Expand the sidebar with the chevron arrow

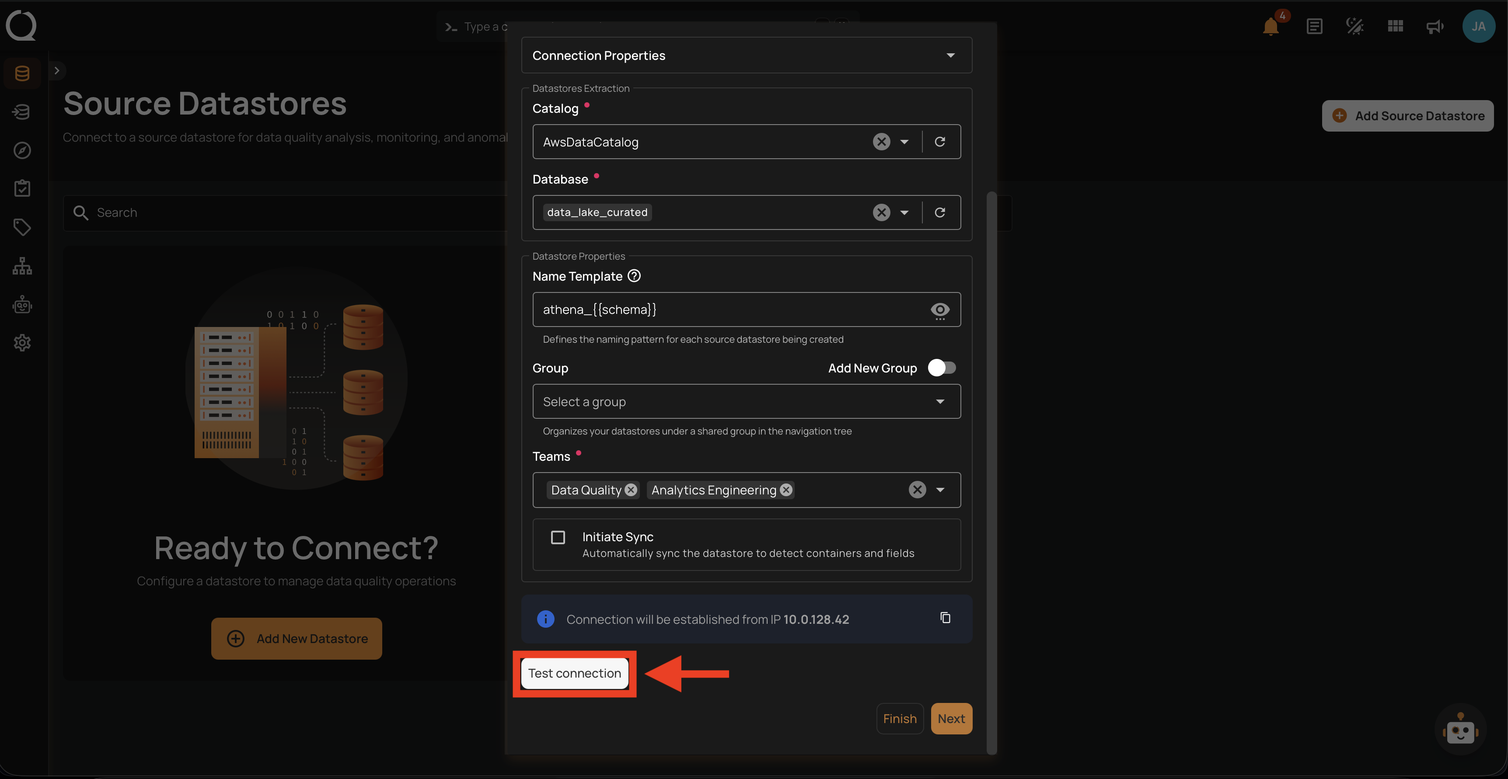coord(57,71)
